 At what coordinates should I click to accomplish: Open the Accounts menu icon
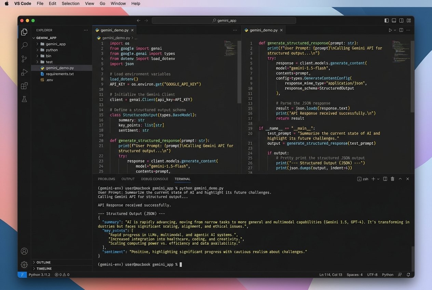tap(24, 251)
